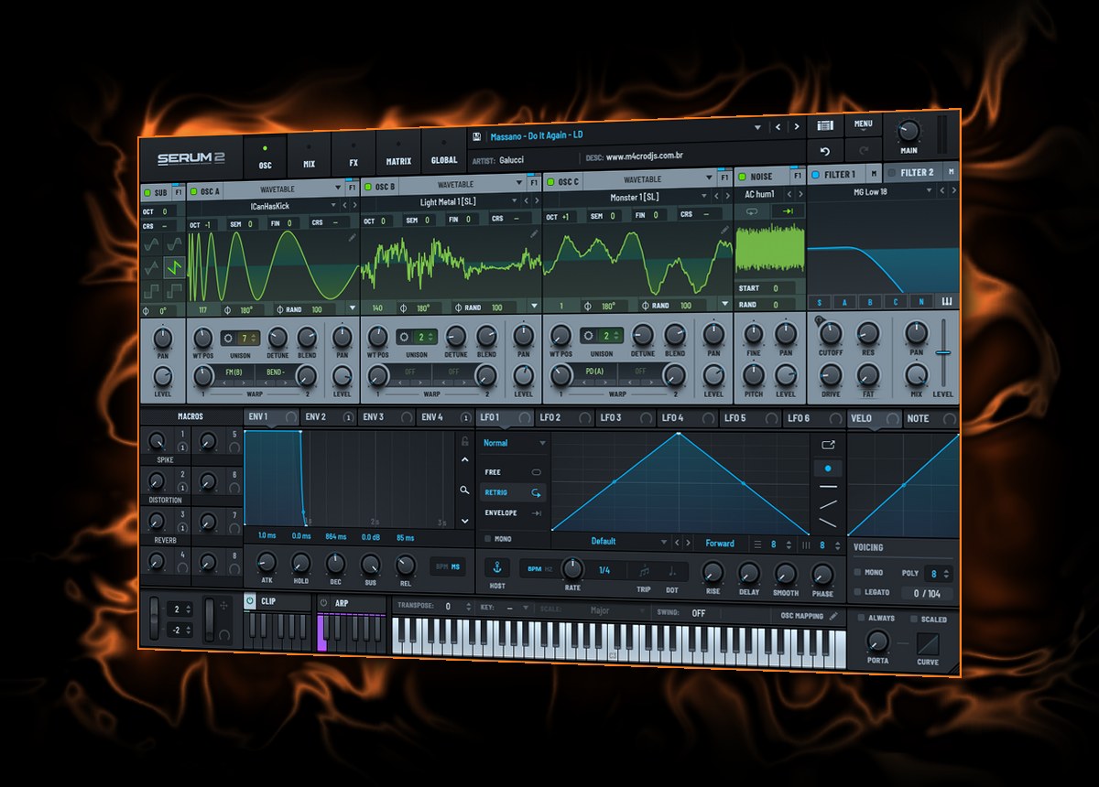Click the redo arrow icon
Image resolution: width=1099 pixels, height=787 pixels.
click(x=864, y=151)
